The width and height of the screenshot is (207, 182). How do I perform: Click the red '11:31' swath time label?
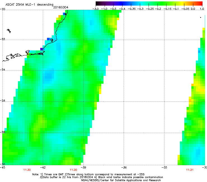click(190, 170)
